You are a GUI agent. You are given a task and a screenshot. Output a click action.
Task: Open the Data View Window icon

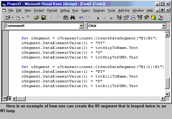click(x=153, y=18)
